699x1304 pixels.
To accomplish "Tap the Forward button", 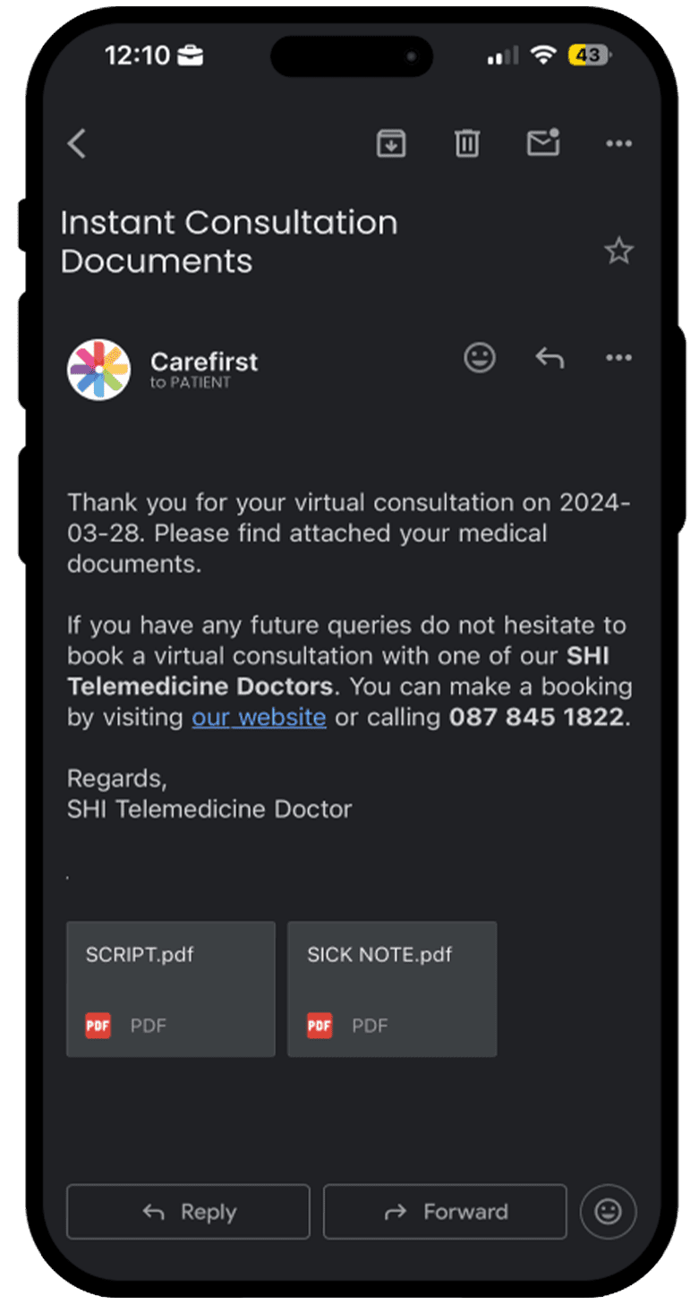I will tap(445, 1212).
